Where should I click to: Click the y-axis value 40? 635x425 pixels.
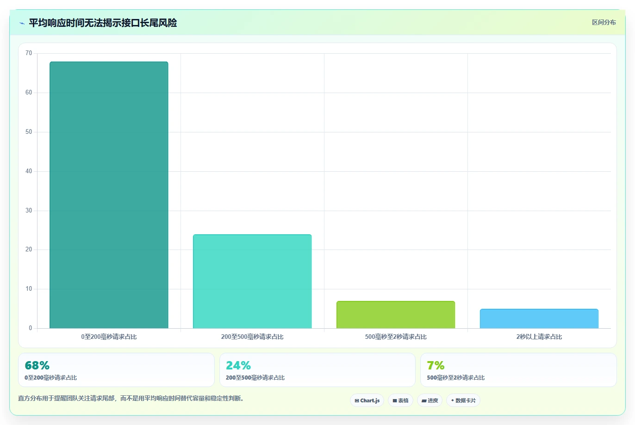29,171
